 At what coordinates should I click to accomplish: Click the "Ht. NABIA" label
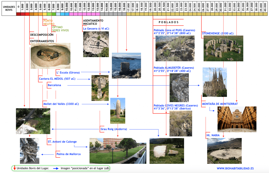pyautogui.click(x=213, y=135)
